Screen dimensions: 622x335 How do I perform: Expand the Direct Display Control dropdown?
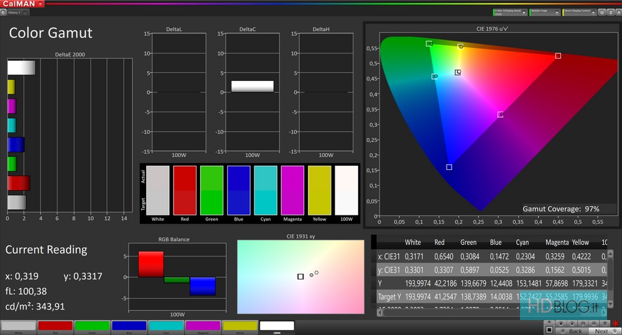coord(594,12)
